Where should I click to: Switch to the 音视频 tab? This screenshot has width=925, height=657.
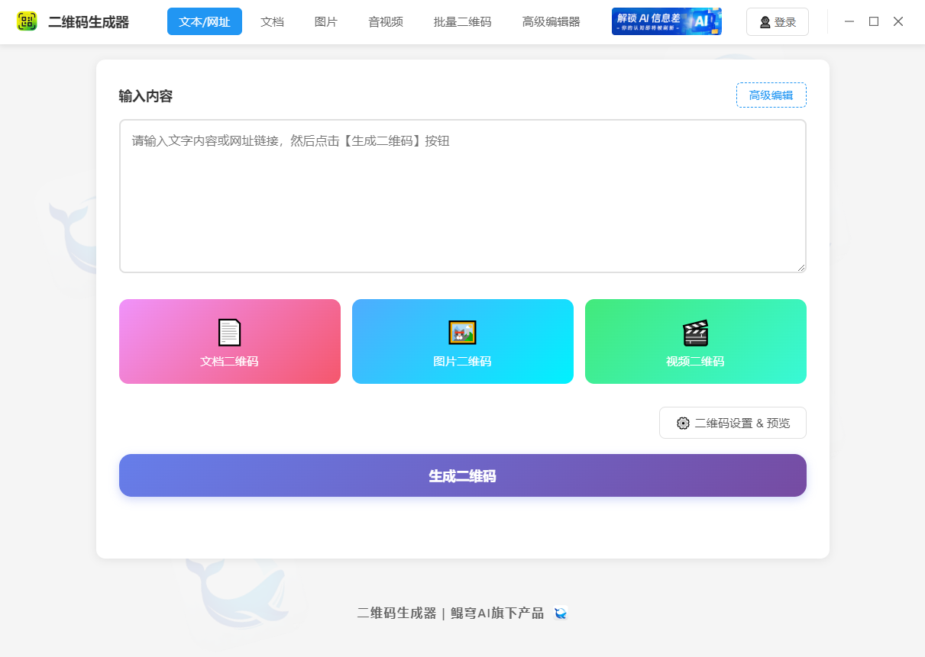click(x=385, y=21)
